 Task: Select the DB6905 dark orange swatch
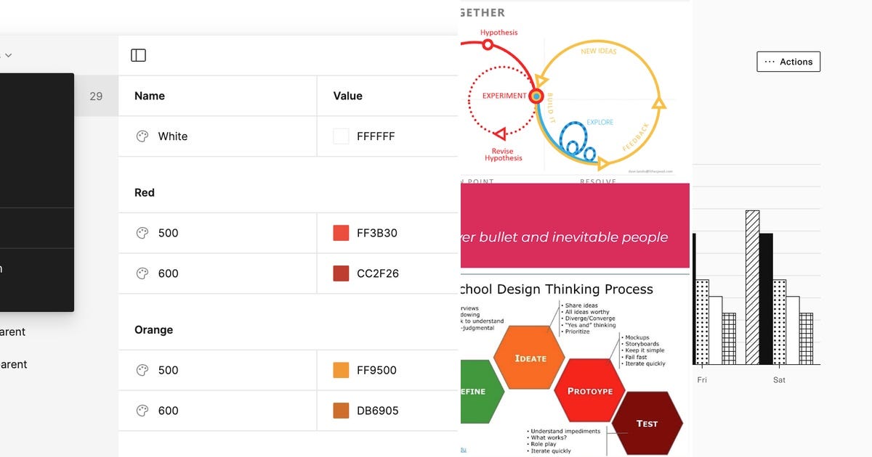(341, 411)
